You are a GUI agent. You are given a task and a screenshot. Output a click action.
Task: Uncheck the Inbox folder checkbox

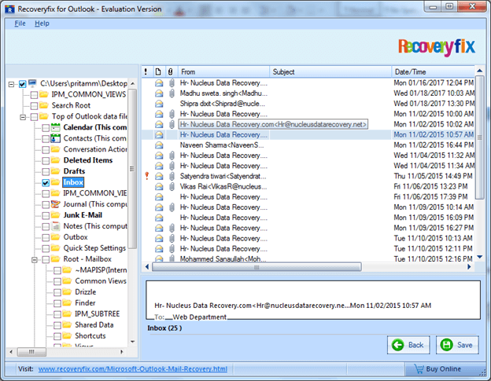(46, 182)
